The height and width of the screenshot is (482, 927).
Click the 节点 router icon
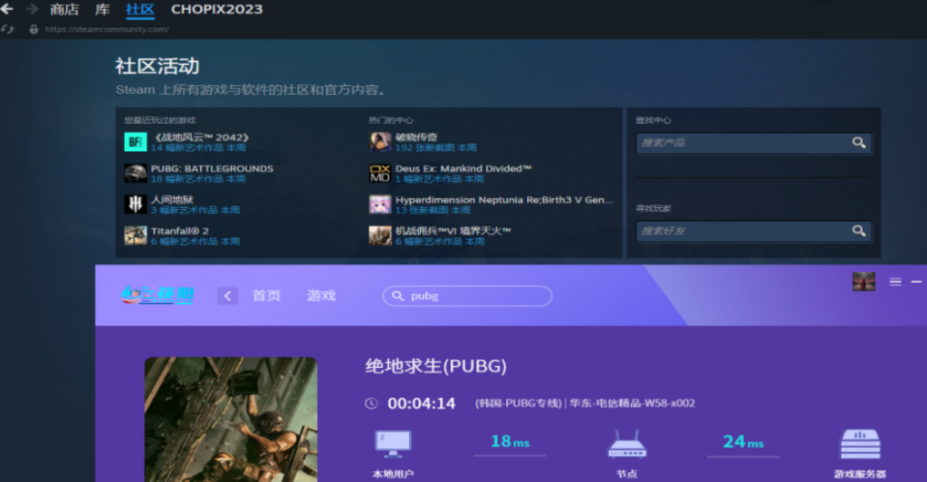(627, 444)
